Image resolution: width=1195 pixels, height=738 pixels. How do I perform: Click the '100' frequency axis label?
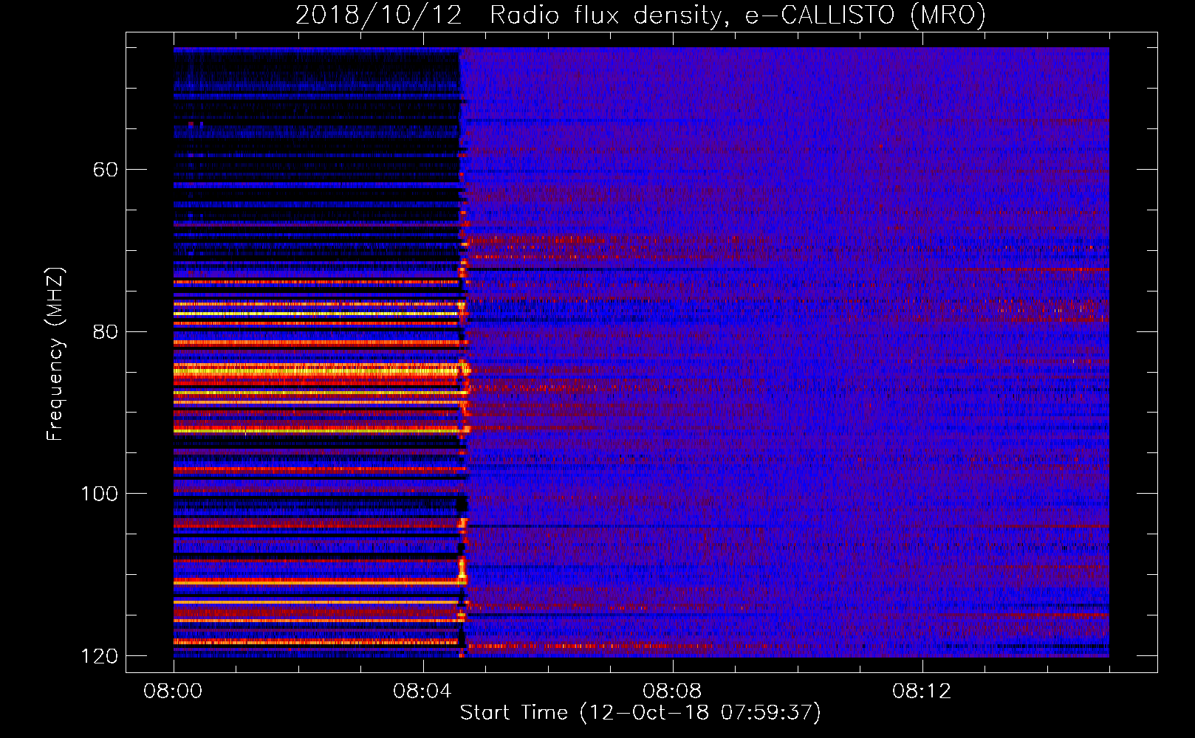pos(99,494)
